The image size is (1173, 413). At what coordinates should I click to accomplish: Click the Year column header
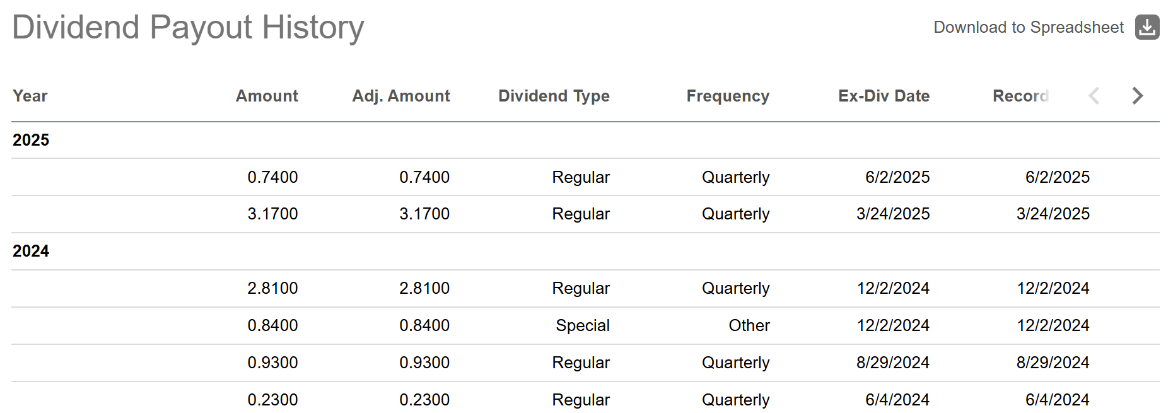point(30,96)
